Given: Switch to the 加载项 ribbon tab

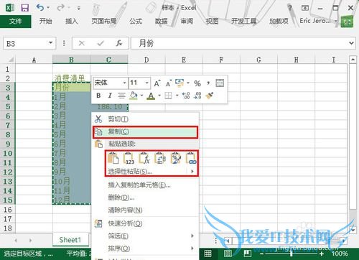Looking at the screenshot, I should coord(279,22).
